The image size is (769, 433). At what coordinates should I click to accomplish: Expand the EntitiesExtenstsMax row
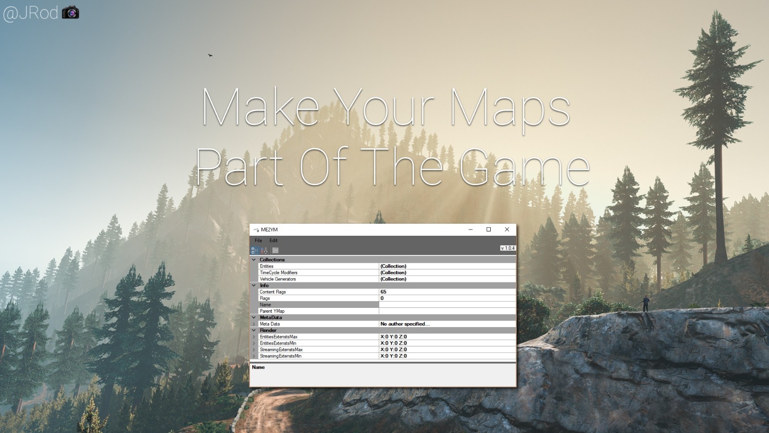pyautogui.click(x=254, y=337)
